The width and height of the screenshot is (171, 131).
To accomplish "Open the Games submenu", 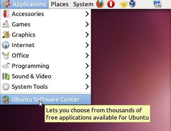I will point(46,24).
